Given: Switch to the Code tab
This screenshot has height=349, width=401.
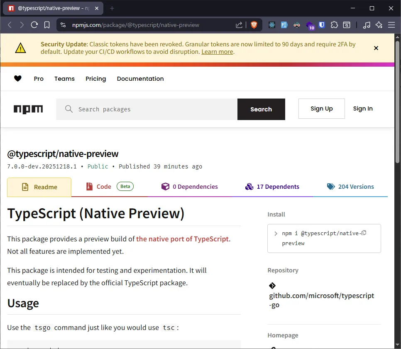Looking at the screenshot, I should pos(104,187).
